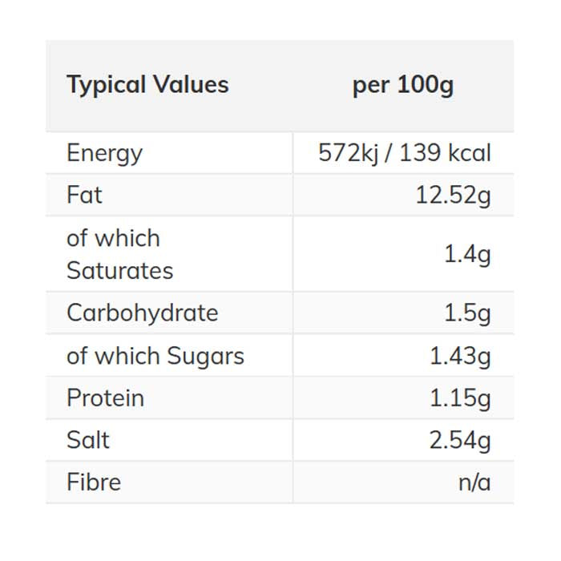Click the 139 kcal energy figure

click(x=445, y=153)
